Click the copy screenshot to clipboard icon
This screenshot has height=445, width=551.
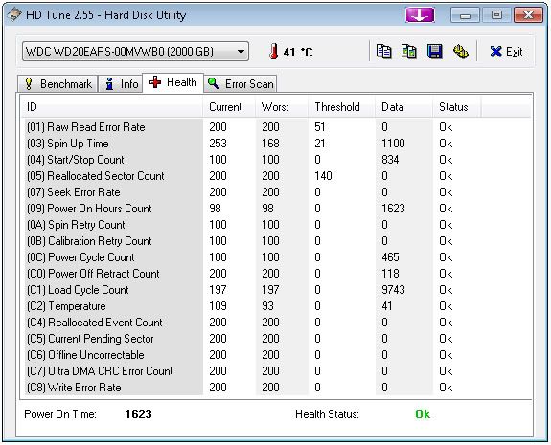pos(408,52)
